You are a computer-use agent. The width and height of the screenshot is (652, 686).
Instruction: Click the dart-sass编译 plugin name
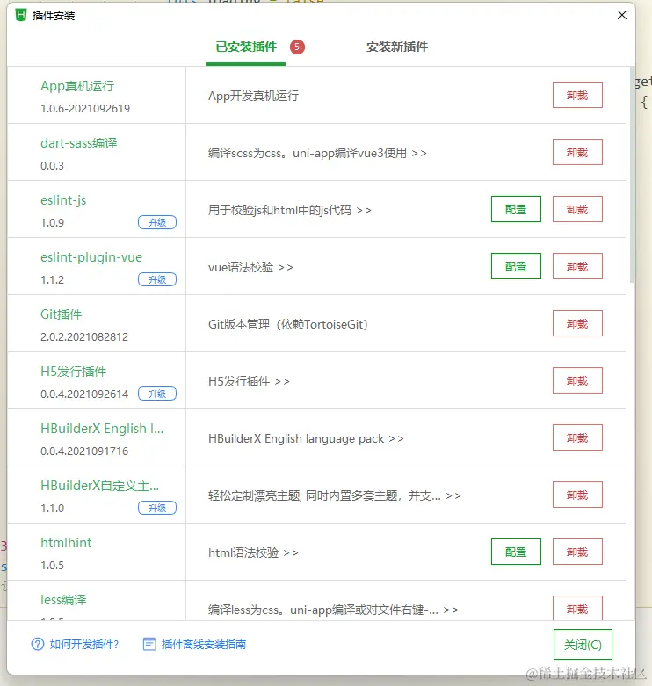point(79,143)
